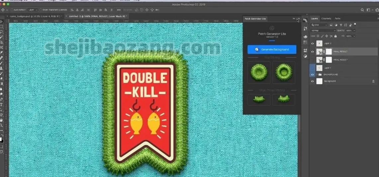Screen dimensions: 379x177
Task: Select the first green stitching style thumbnail
Action: 259,72
